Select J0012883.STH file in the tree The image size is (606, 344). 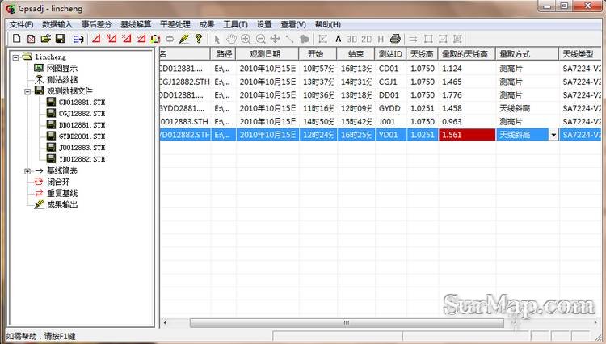(82, 148)
